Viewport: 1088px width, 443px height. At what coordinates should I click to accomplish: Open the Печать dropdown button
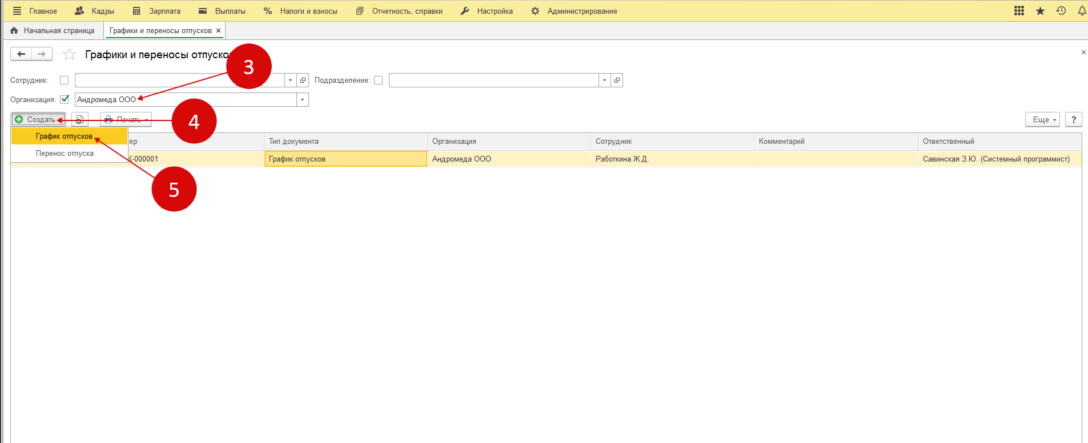pos(126,119)
